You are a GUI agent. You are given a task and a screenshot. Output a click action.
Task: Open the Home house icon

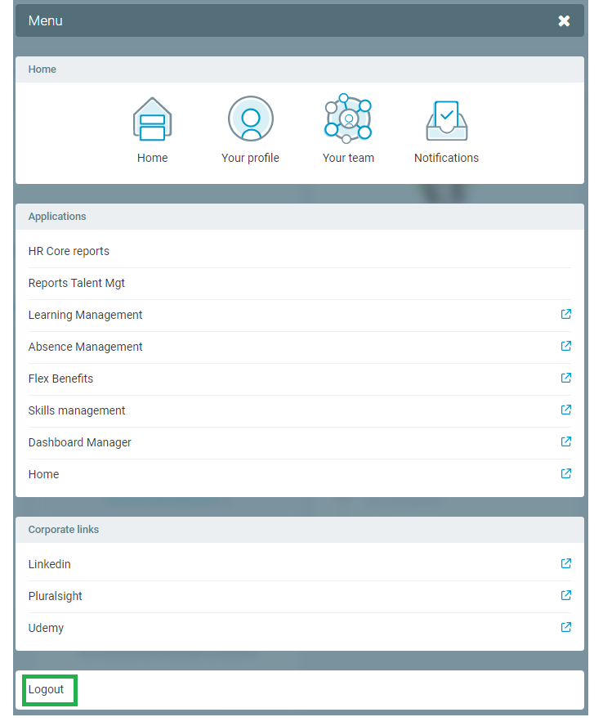152,119
